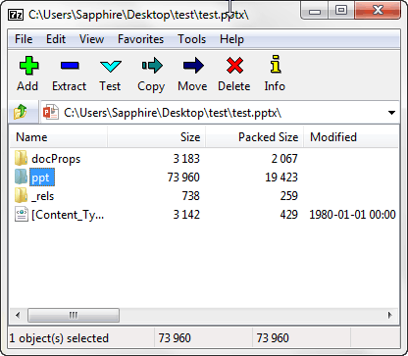Click the Move arrow icon
The height and width of the screenshot is (356, 408).
pyautogui.click(x=193, y=66)
